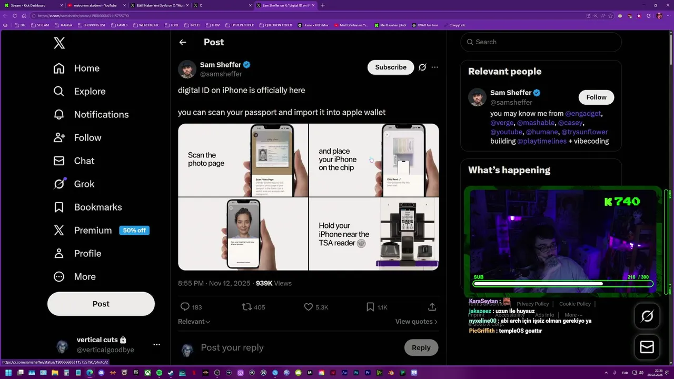Open Grok from the sidebar
Viewport: 674px width, 379px height.
(x=74, y=184)
